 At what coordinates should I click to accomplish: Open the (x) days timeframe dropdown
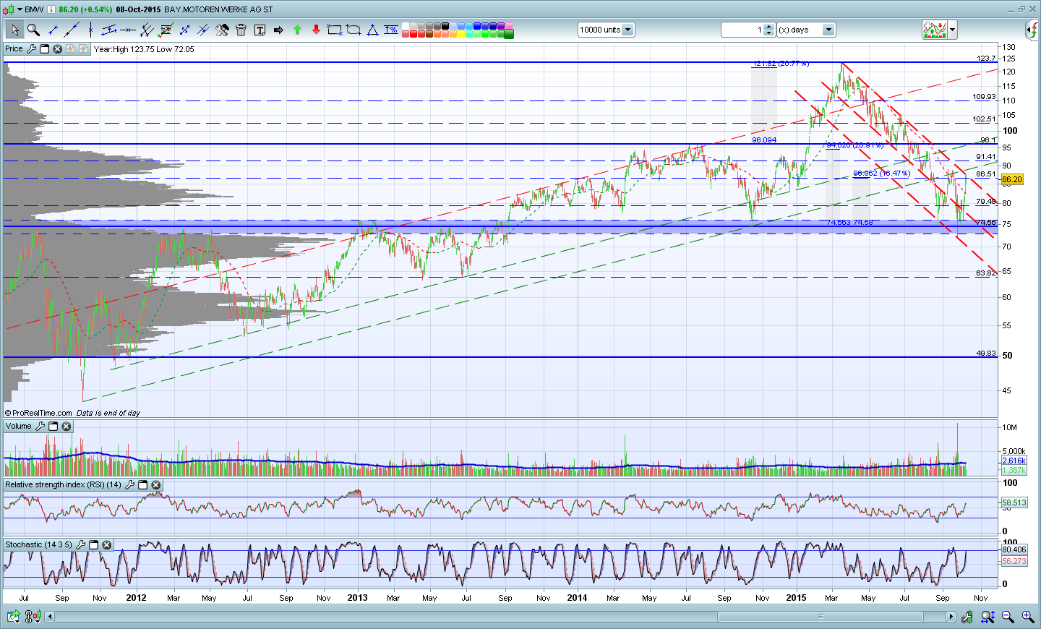click(828, 30)
